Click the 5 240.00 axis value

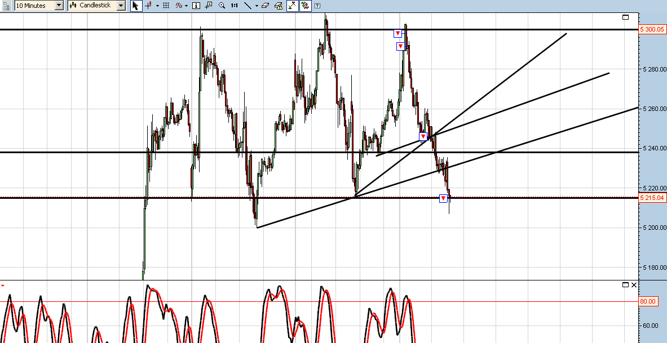coord(654,148)
